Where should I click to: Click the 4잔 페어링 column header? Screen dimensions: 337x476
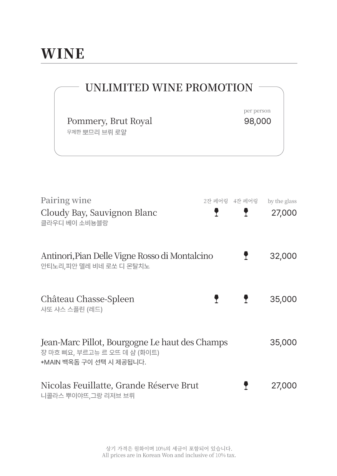(x=245, y=201)
